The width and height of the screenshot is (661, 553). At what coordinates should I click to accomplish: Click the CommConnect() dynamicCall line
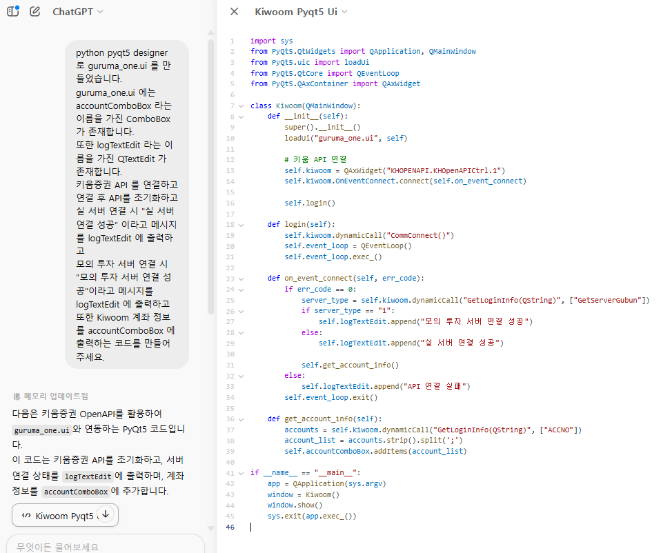[369, 235]
